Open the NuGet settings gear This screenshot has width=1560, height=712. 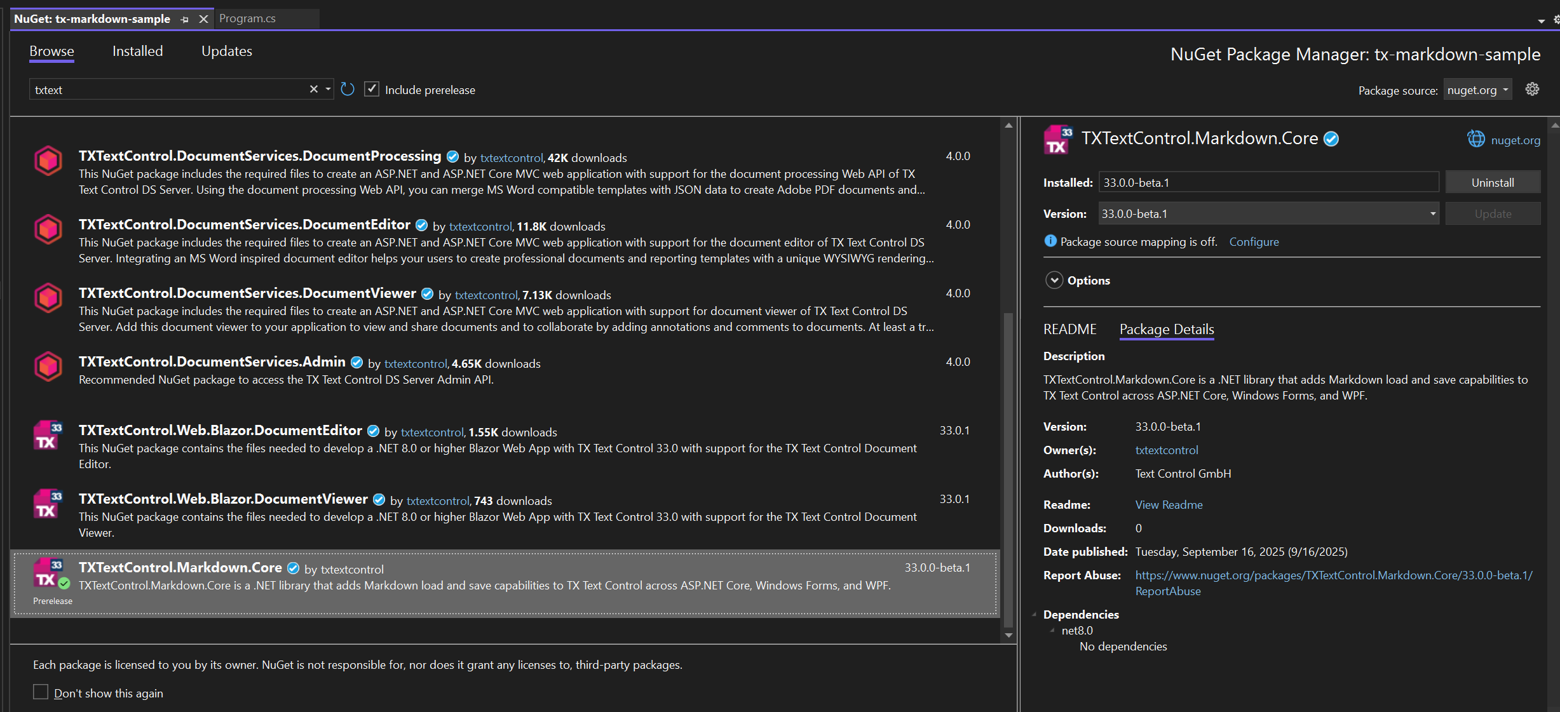(1531, 89)
